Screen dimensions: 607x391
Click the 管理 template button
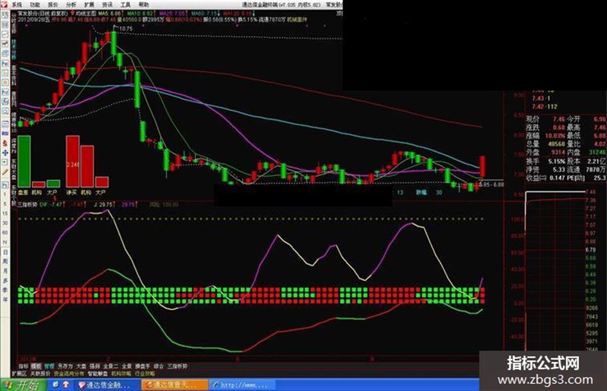pyautogui.click(x=49, y=366)
